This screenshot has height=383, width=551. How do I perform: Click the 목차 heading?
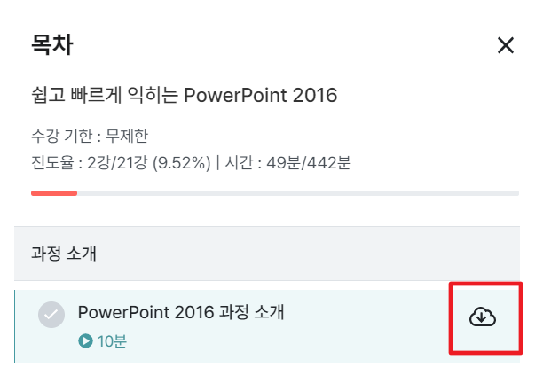click(x=52, y=44)
